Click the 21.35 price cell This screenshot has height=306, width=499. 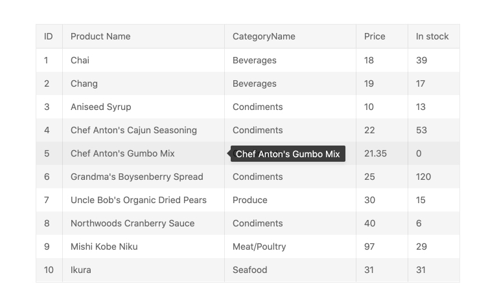375,153
